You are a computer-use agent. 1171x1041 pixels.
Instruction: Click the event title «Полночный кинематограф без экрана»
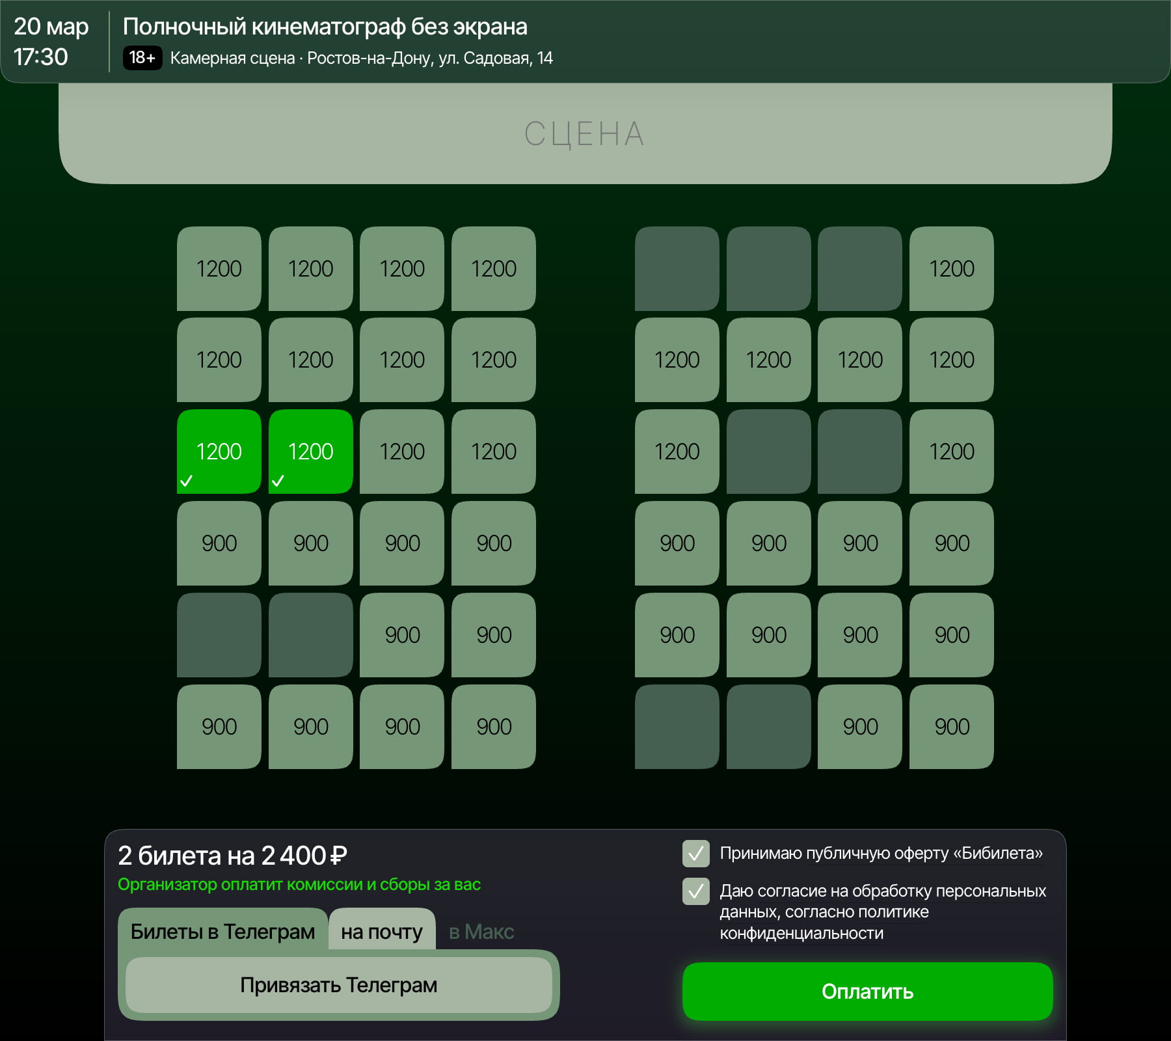[x=325, y=27]
